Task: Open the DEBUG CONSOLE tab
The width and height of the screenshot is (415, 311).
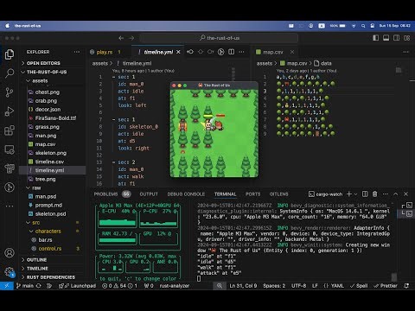Action: pos(186,194)
